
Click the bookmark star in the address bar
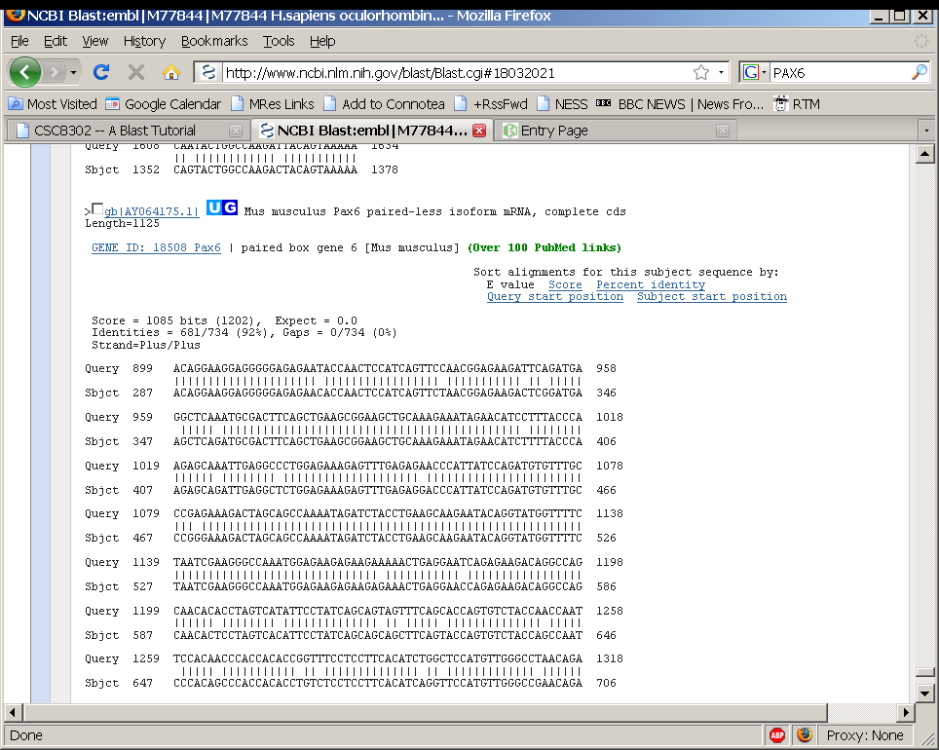click(700, 72)
